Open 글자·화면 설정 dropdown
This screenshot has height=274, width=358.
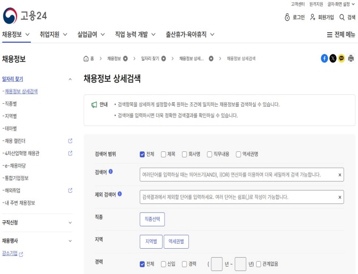click(x=341, y=4)
